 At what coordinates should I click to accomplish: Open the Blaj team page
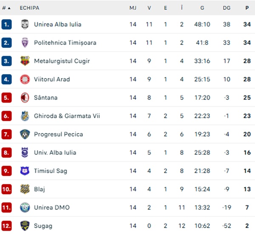[40, 189]
